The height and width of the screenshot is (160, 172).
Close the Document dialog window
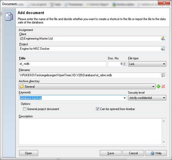click(x=164, y=3)
